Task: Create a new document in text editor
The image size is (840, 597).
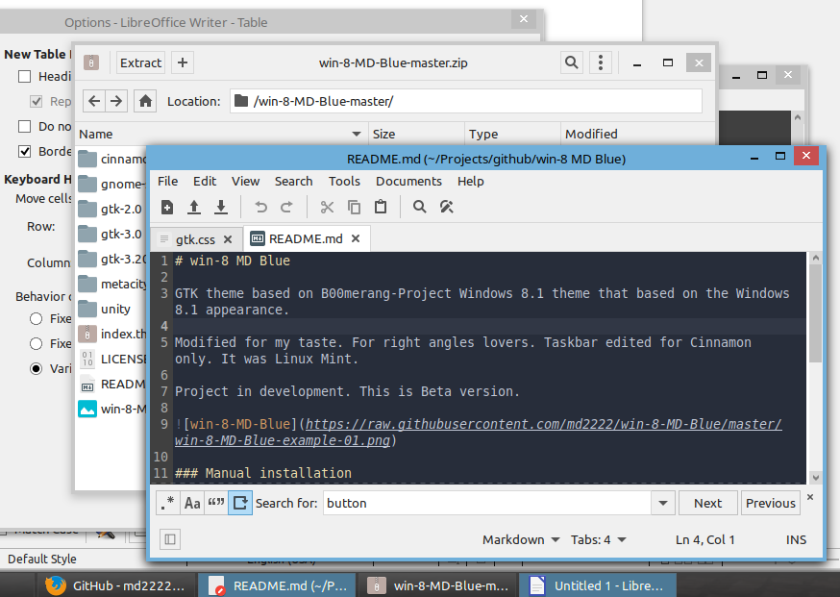Action: [167, 207]
